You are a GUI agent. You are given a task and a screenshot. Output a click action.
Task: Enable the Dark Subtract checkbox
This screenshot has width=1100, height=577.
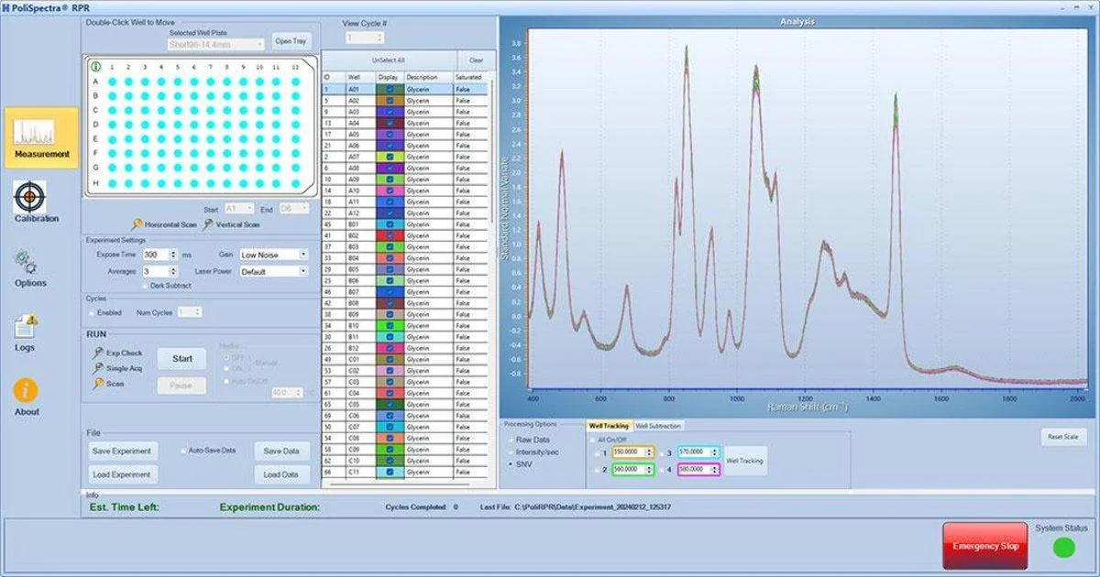tap(146, 286)
